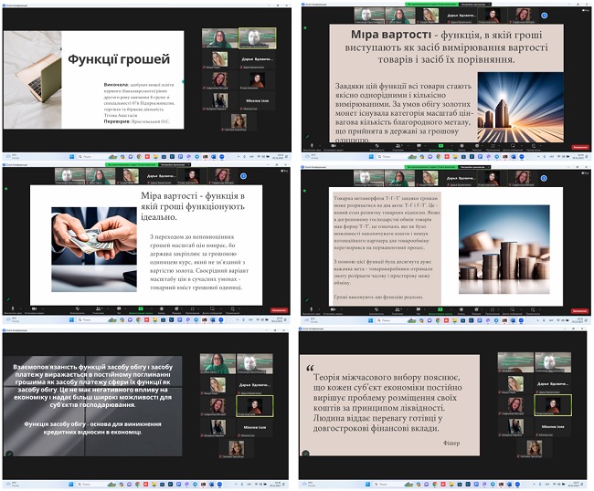The height and width of the screenshot is (491, 594).
Task: Expand audio options arrow in golden-coins slide window
Action: click(320, 145)
